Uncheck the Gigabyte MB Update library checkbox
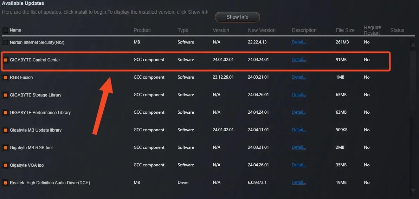Screen dimensions: 419x199 (x=5, y=130)
